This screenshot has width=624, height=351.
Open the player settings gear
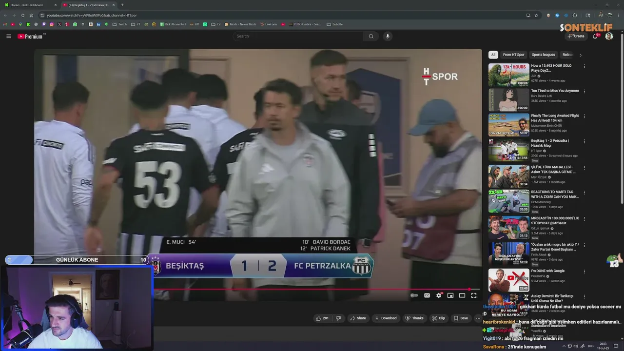[439, 295]
